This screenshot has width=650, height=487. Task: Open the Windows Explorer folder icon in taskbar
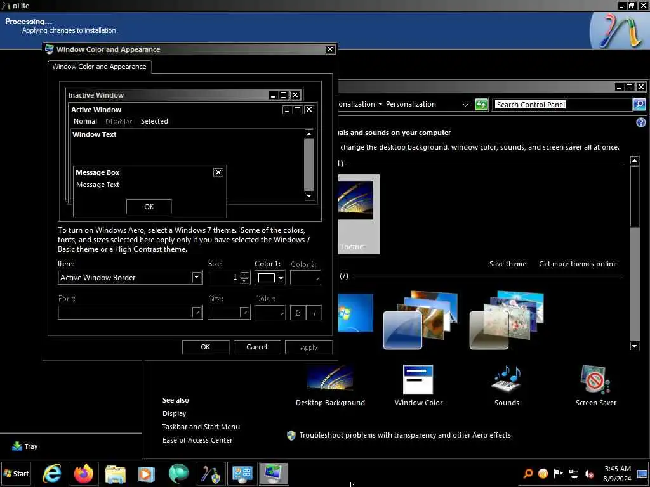116,474
